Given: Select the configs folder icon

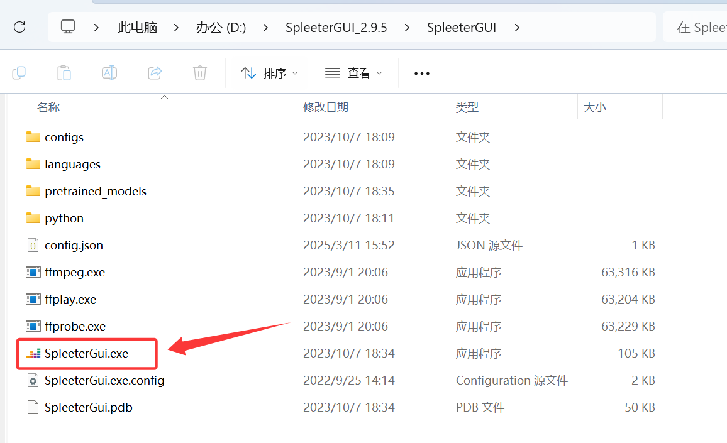Looking at the screenshot, I should [33, 137].
